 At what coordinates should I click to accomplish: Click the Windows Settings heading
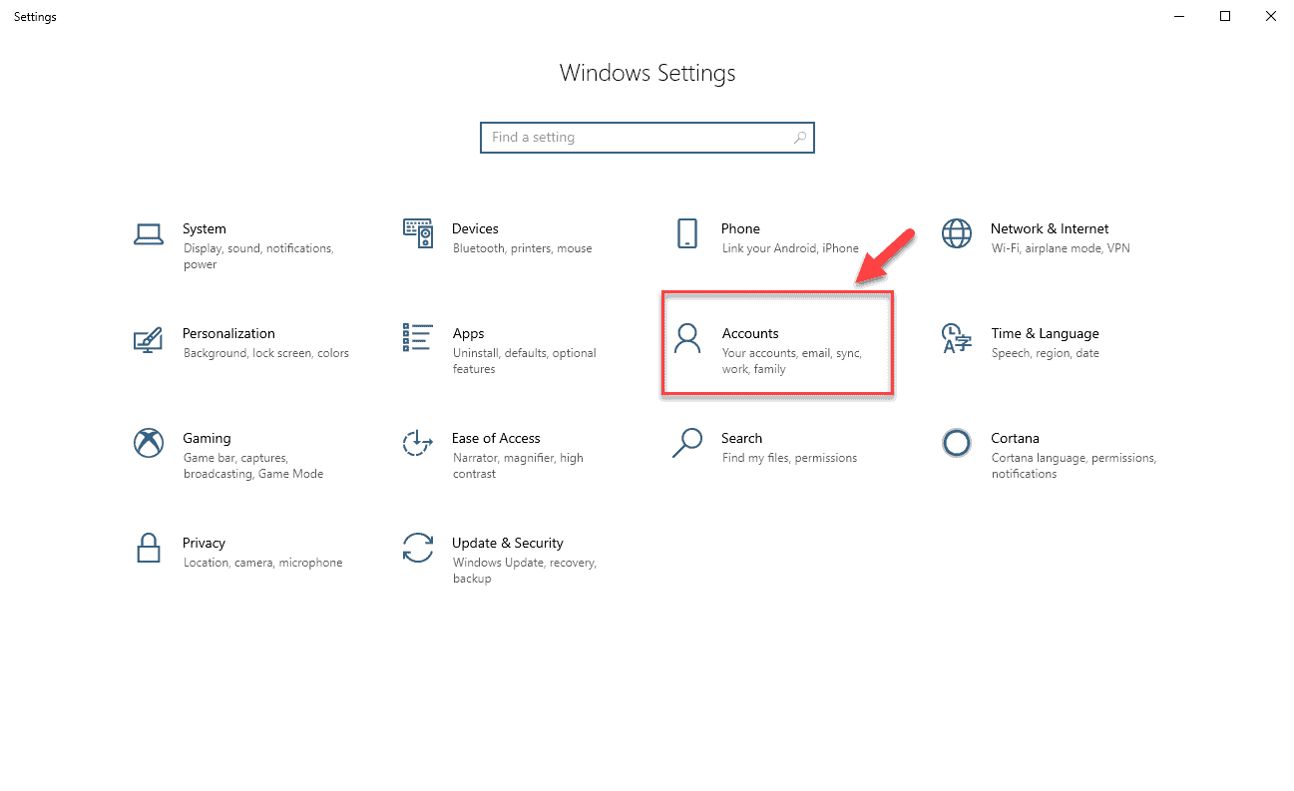(x=647, y=73)
